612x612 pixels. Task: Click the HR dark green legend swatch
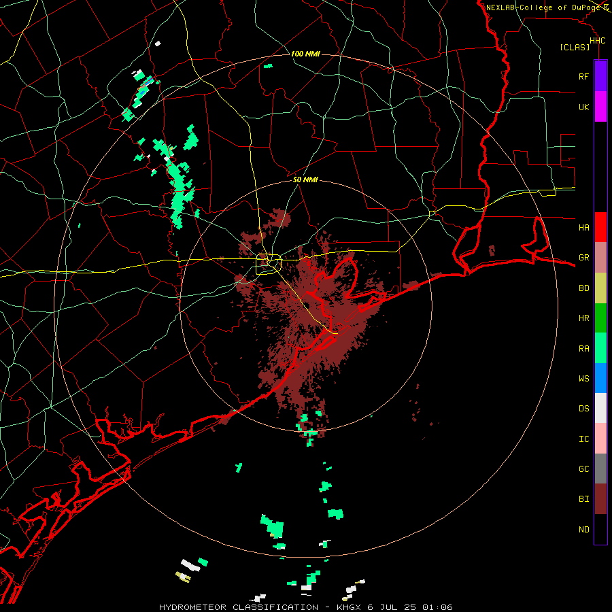[600, 318]
